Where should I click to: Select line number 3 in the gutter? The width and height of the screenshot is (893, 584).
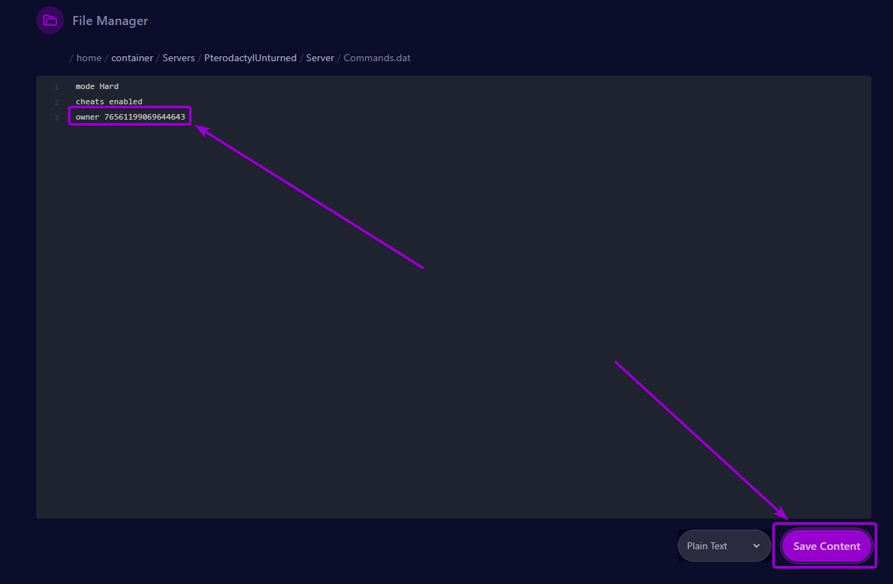coord(56,117)
